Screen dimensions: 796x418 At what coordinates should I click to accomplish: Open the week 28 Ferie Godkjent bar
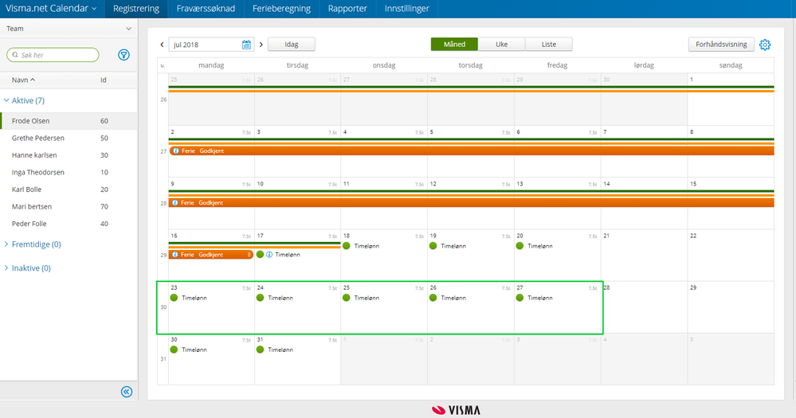[x=472, y=203]
